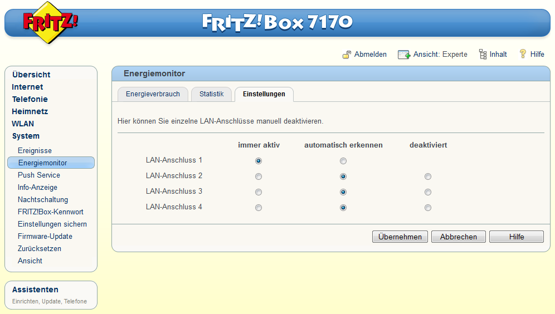The height and width of the screenshot is (314, 555).
Task: Set LAN-Anschluss 4 to immer aktiv
Action: coord(259,208)
